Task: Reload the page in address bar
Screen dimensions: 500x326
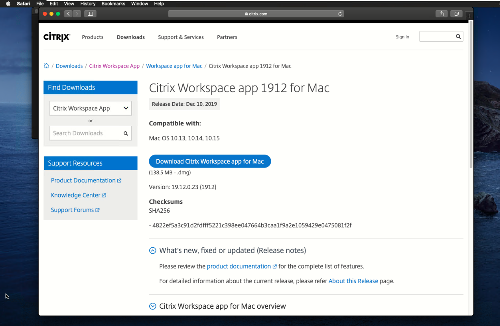Action: [340, 14]
